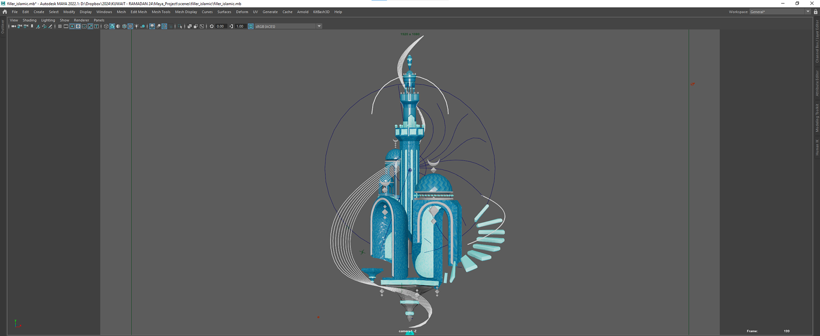Open the panel Renderer menu
Screen dimensions: 820x336
[x=82, y=20]
